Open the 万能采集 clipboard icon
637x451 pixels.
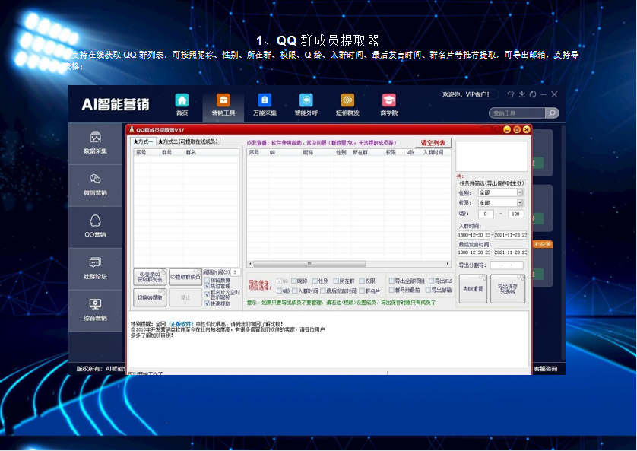coord(265,100)
